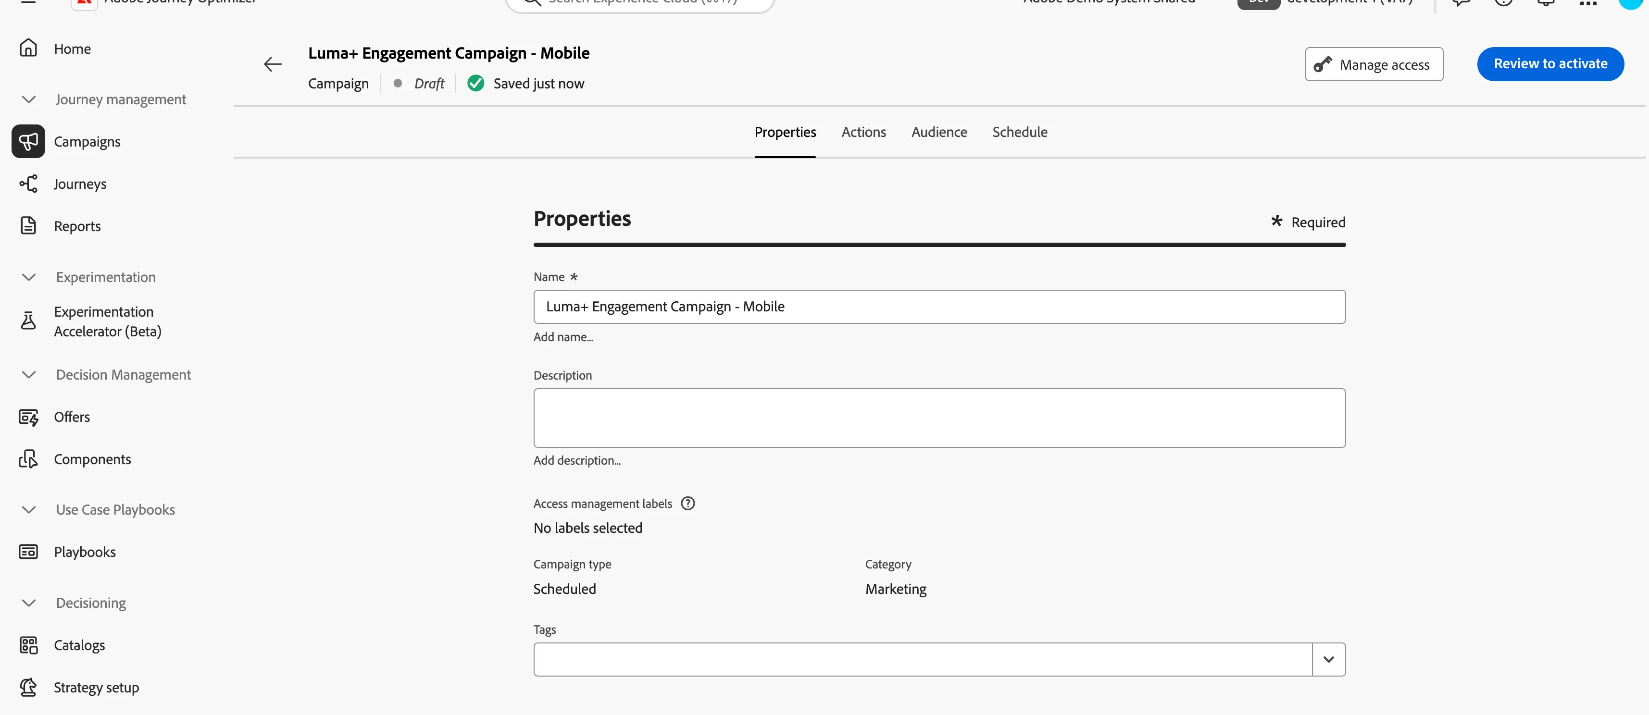This screenshot has height=715, width=1649.
Task: Collapse the Decisioning section
Action: [x=29, y=603]
